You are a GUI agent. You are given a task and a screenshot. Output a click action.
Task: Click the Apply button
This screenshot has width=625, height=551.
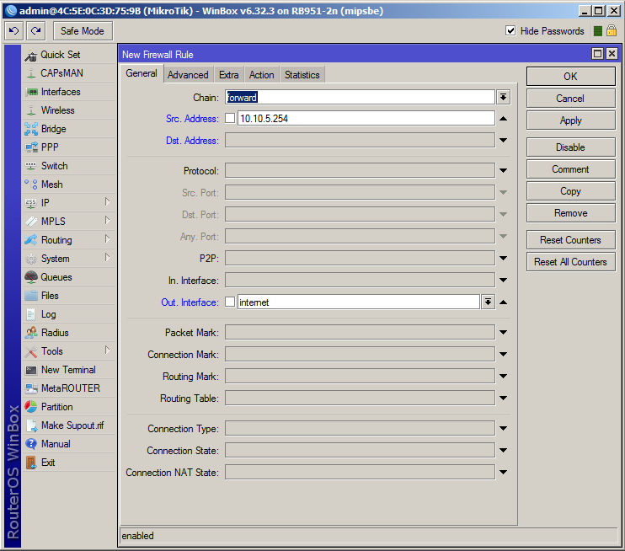pyautogui.click(x=571, y=120)
